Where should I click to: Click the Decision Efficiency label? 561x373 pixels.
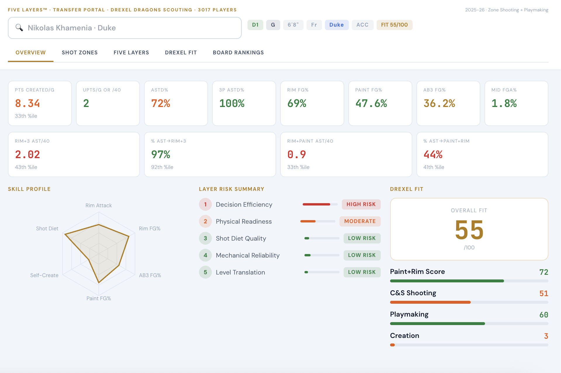point(244,205)
